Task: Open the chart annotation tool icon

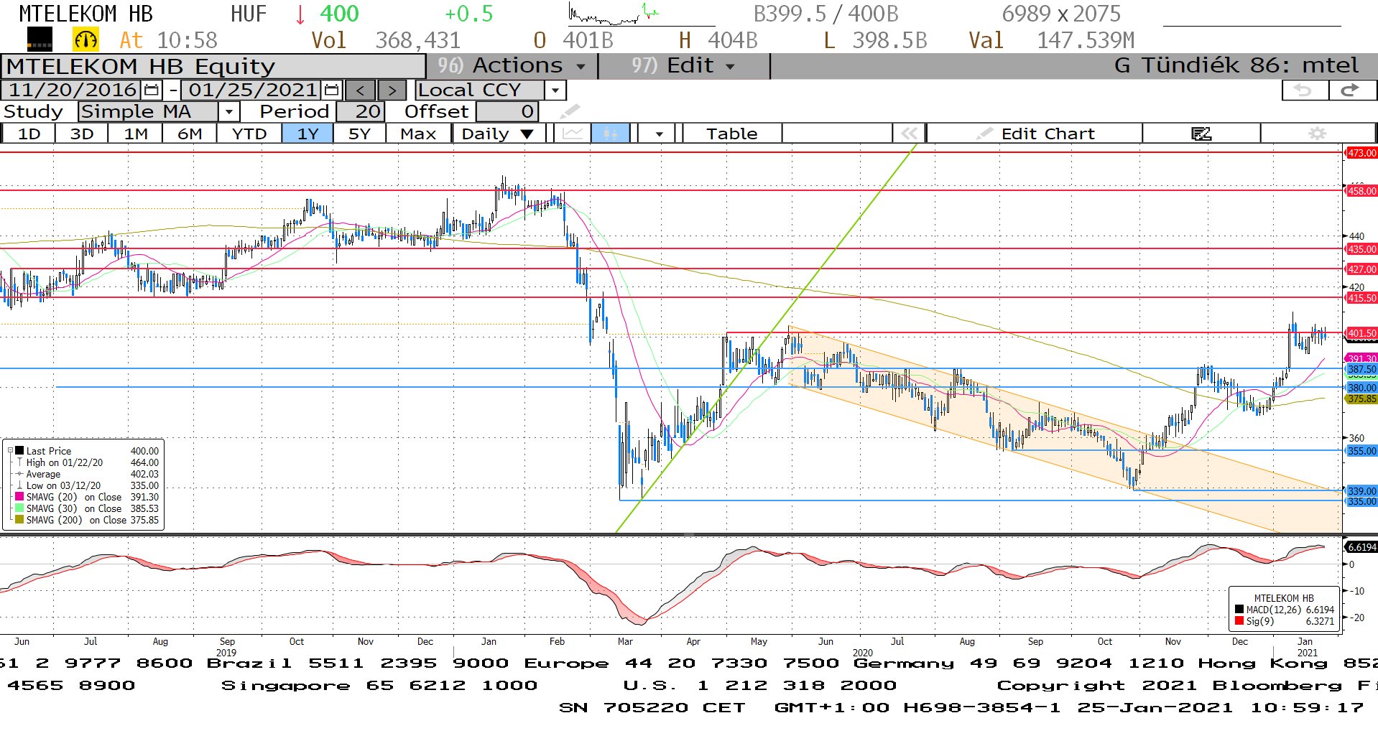Action: [x=1201, y=134]
